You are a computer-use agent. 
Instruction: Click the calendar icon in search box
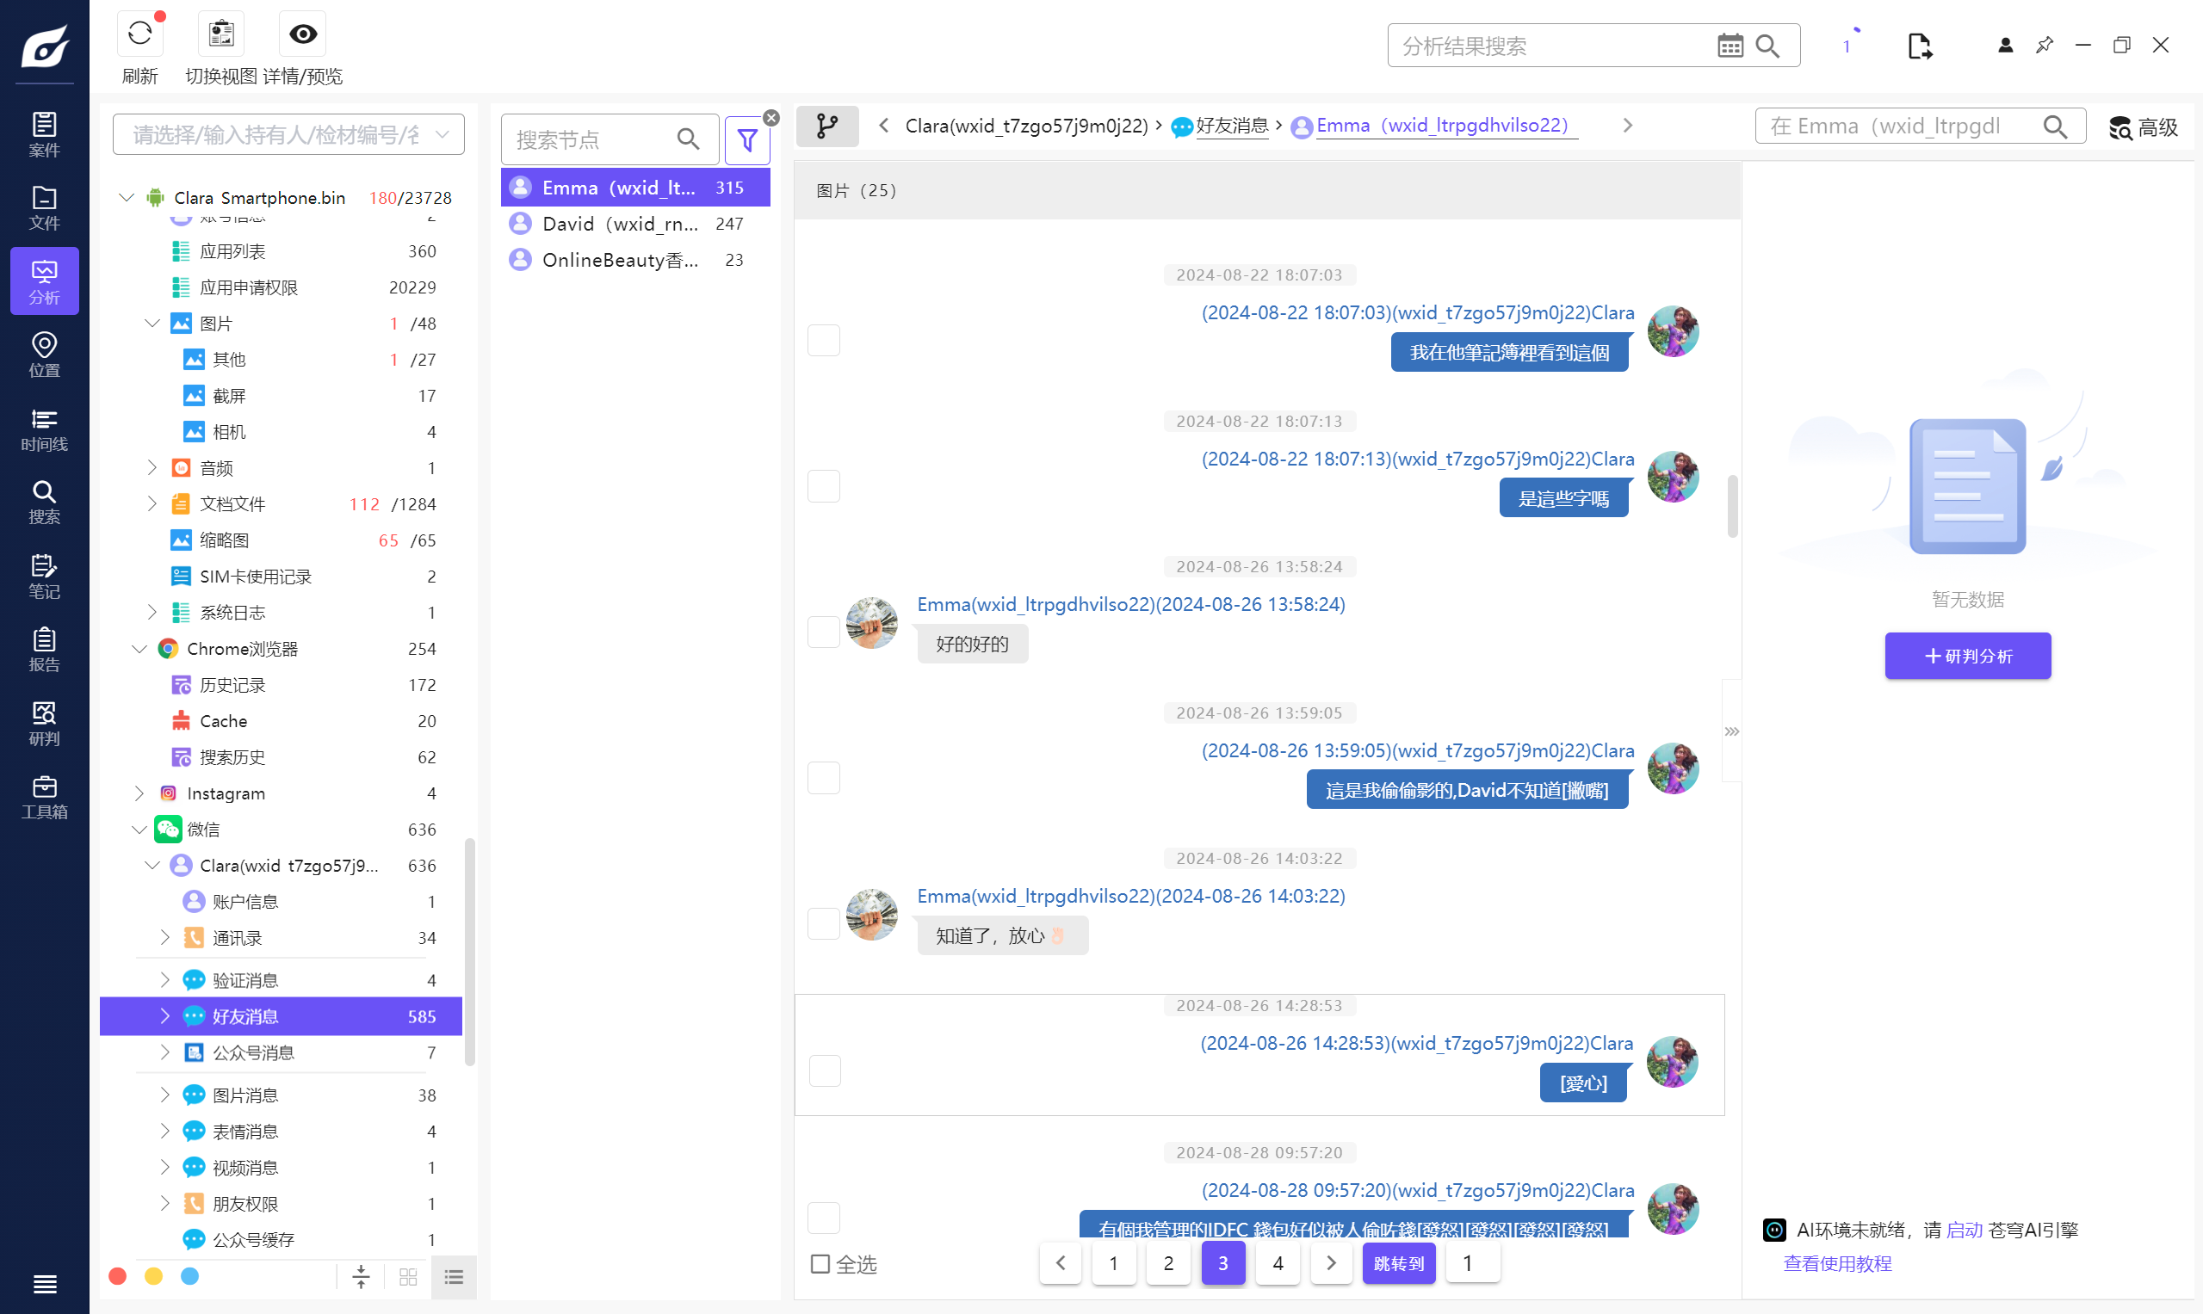1730,46
